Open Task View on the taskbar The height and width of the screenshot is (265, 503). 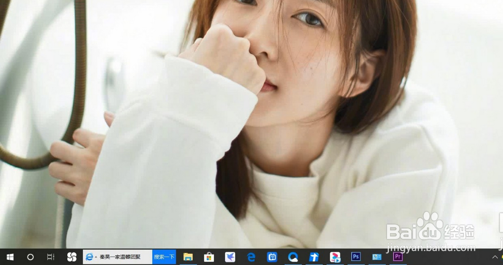tap(51, 257)
